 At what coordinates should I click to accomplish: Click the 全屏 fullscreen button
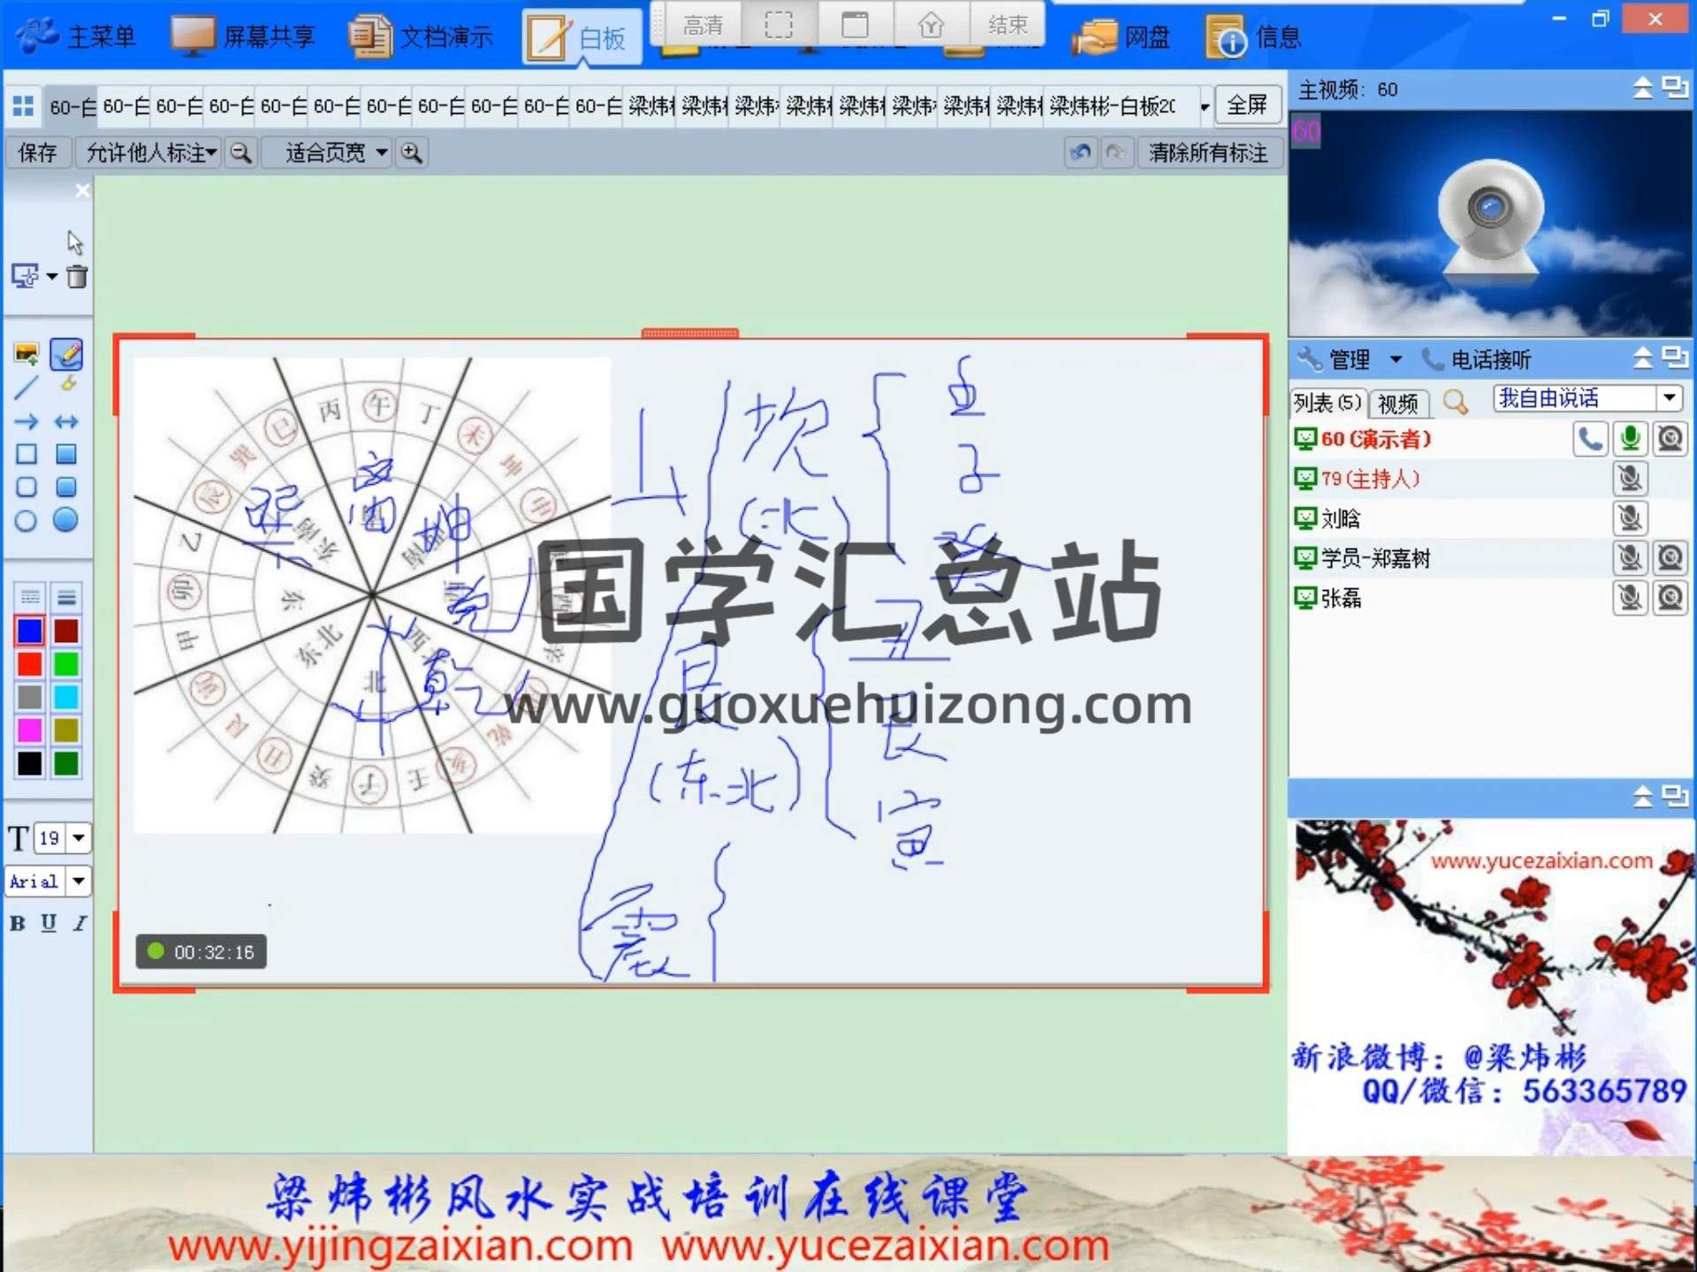pos(1246,106)
